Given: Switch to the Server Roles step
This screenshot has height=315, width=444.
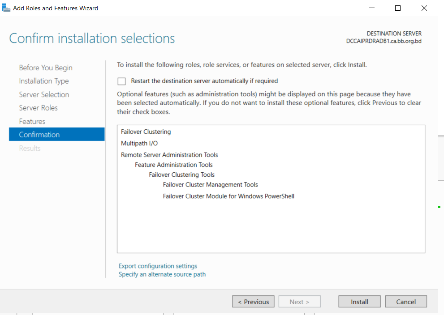Looking at the screenshot, I should (38, 108).
